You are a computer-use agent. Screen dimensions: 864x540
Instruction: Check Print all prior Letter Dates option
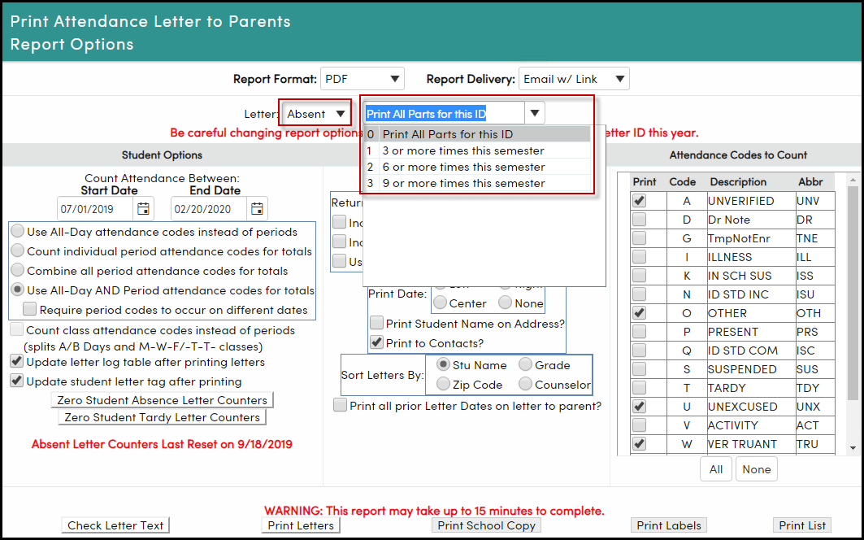click(x=341, y=406)
